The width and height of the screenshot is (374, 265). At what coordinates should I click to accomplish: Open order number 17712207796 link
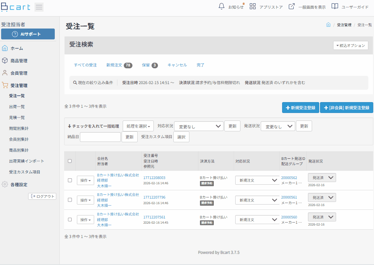tap(154, 197)
